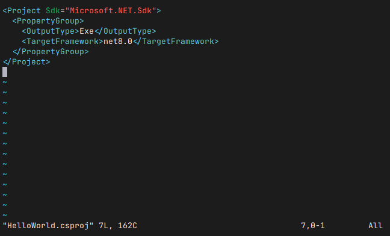Screen dimensions: 390x236
Task: Click the opening PropertyGroup tag
Action: [48, 21]
